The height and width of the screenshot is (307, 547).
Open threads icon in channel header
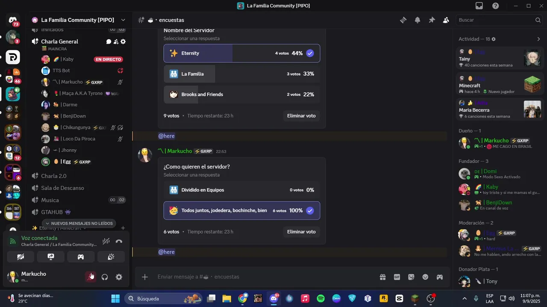(x=403, y=20)
